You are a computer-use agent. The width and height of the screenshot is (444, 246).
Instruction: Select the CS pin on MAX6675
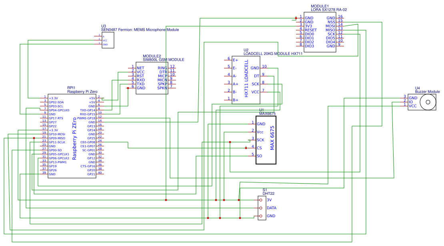[259, 148]
